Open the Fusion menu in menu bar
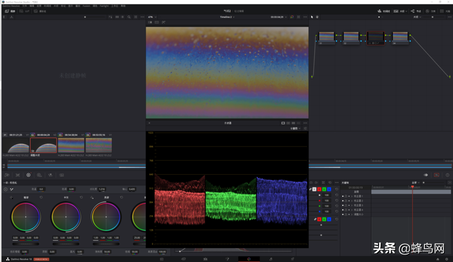Screen dimensions: 453x262 (x=86, y=6)
